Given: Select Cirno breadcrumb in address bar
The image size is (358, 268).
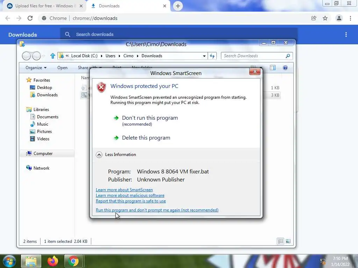Looking at the screenshot, I should [128, 56].
